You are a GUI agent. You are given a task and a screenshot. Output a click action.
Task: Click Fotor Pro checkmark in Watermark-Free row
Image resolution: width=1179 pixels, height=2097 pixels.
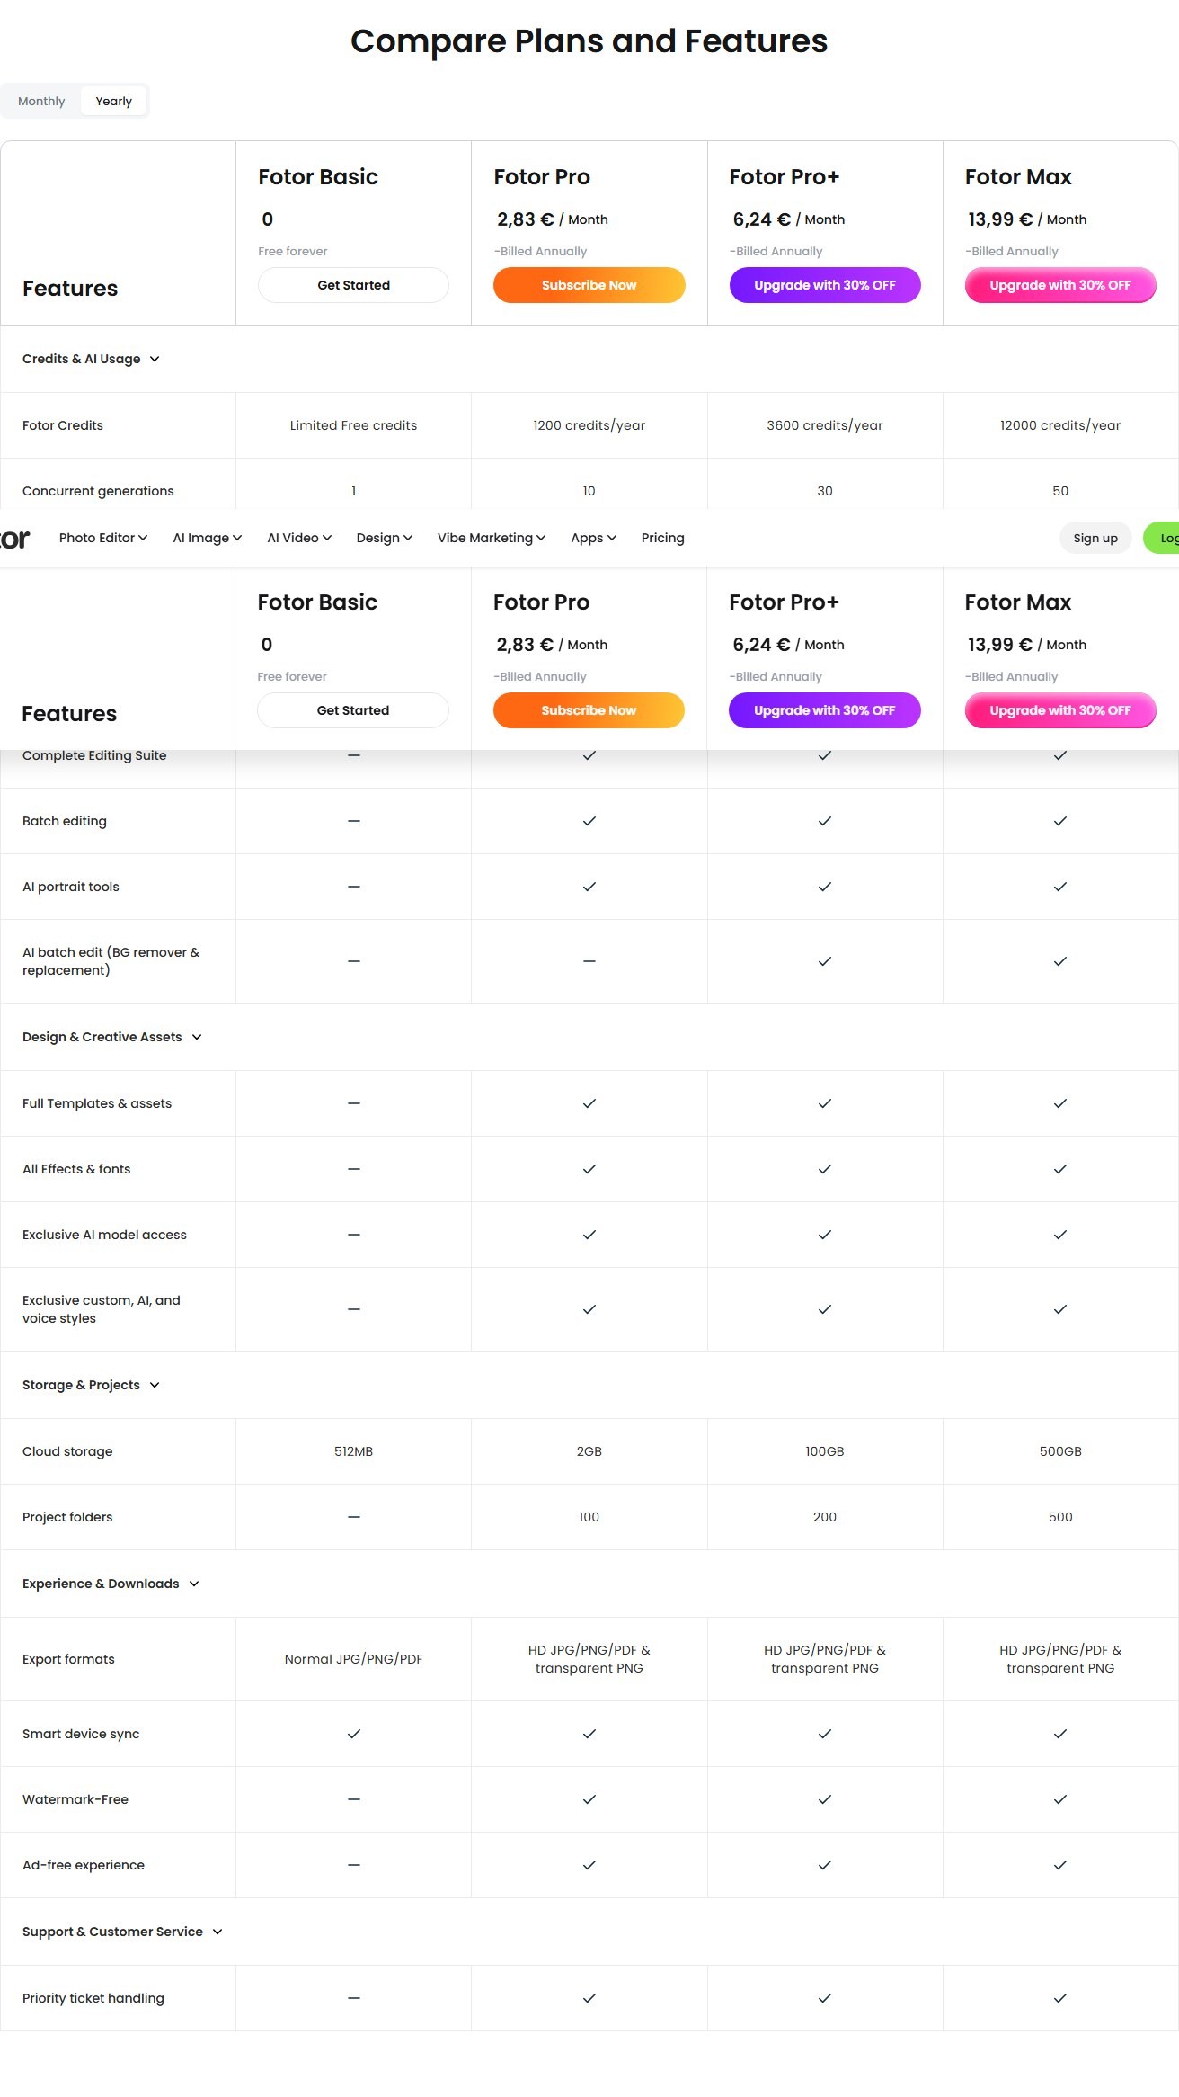589,1799
